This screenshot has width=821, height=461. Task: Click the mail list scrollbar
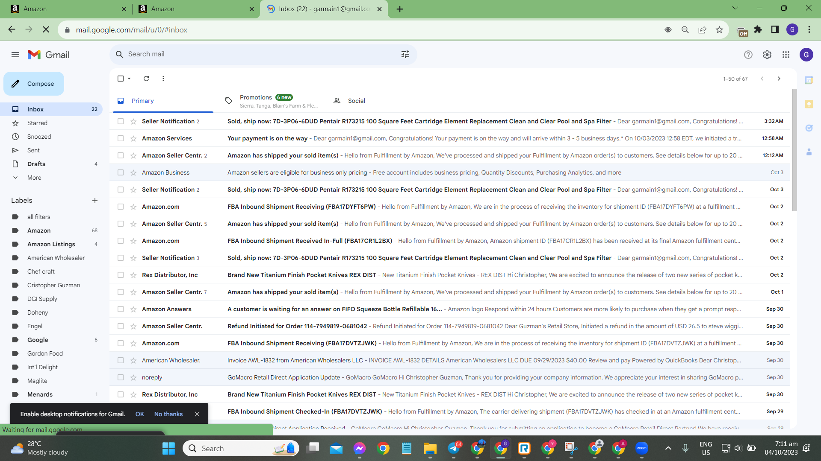(794, 150)
